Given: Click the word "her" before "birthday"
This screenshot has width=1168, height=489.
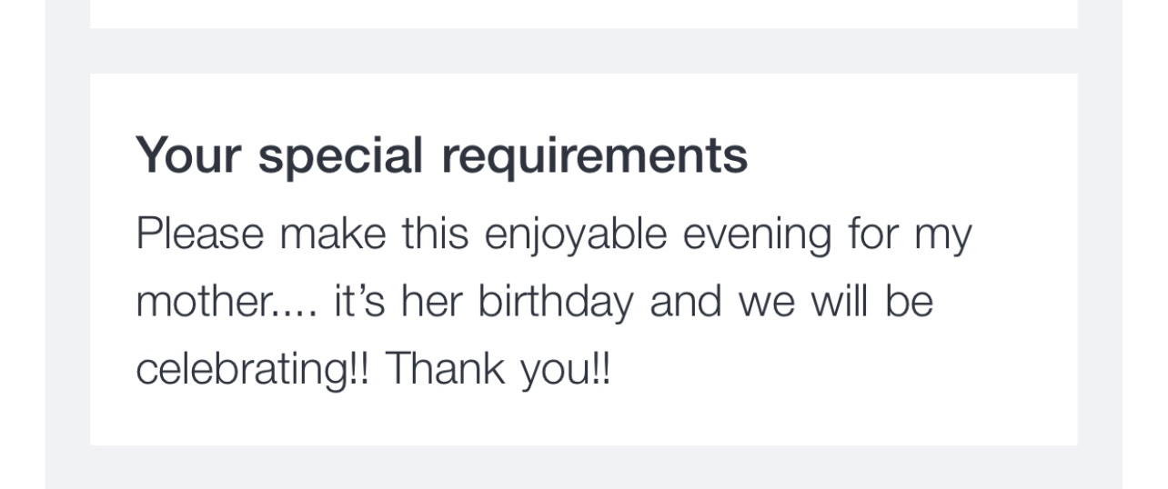Looking at the screenshot, I should click(433, 301).
